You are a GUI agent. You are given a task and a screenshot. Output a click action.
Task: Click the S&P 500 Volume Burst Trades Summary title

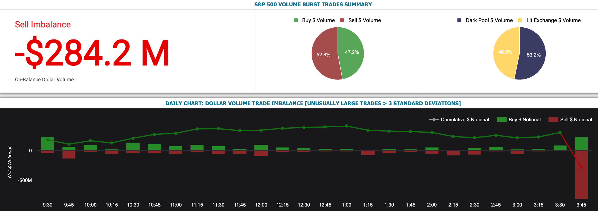tap(313, 4)
